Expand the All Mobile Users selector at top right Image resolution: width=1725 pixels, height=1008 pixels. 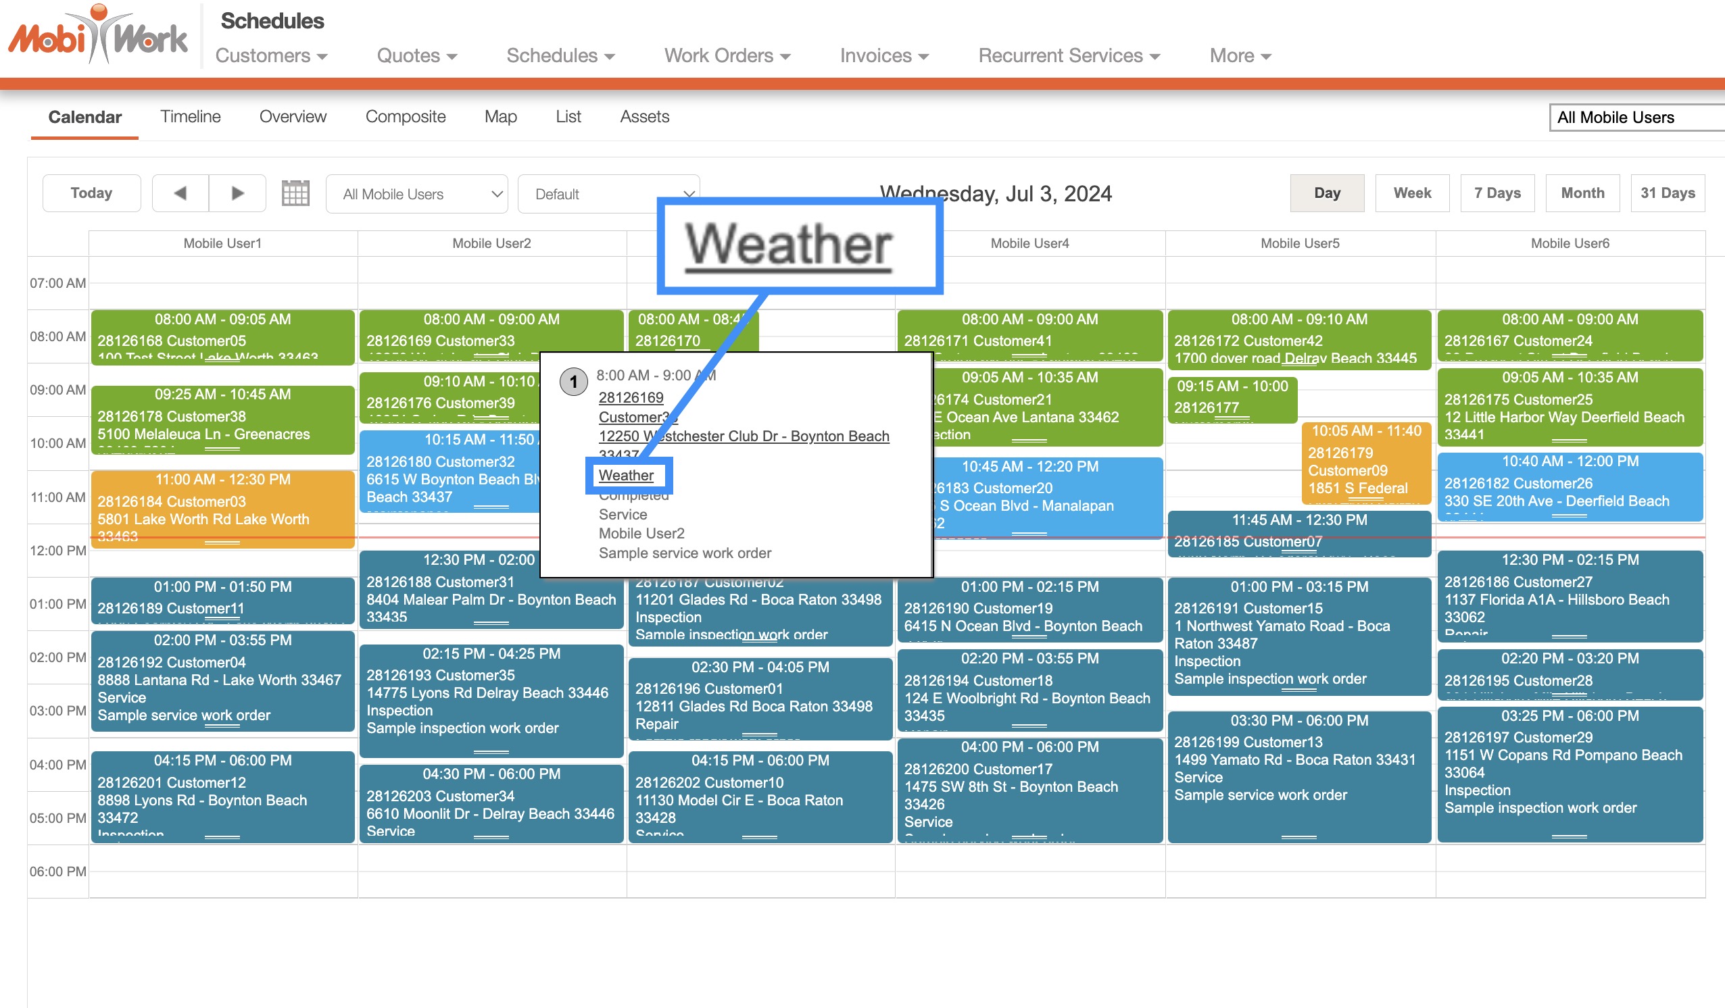click(x=1636, y=118)
